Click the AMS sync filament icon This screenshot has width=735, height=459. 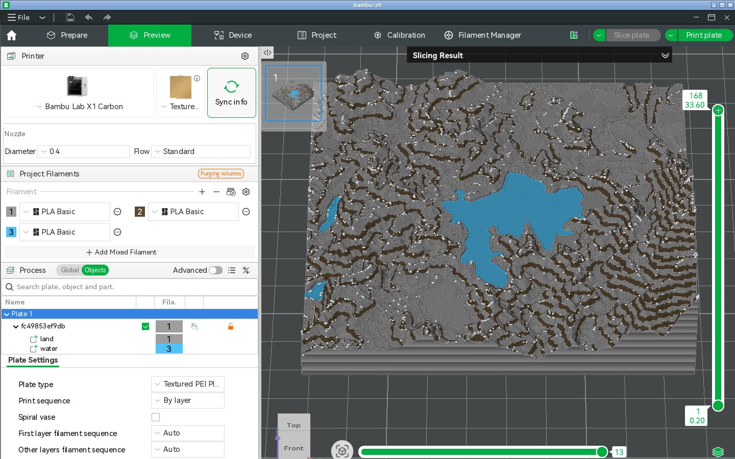(231, 192)
